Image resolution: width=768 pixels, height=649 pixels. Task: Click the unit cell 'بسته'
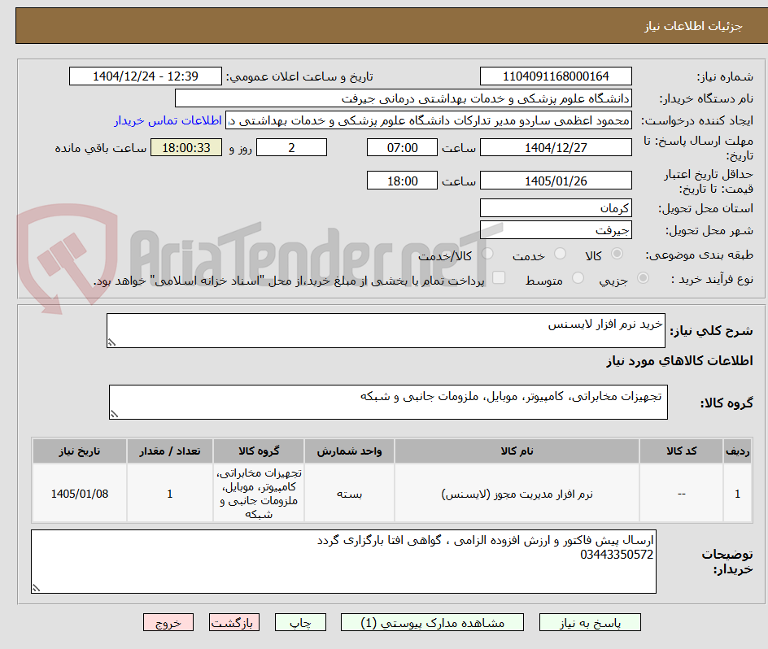349,494
